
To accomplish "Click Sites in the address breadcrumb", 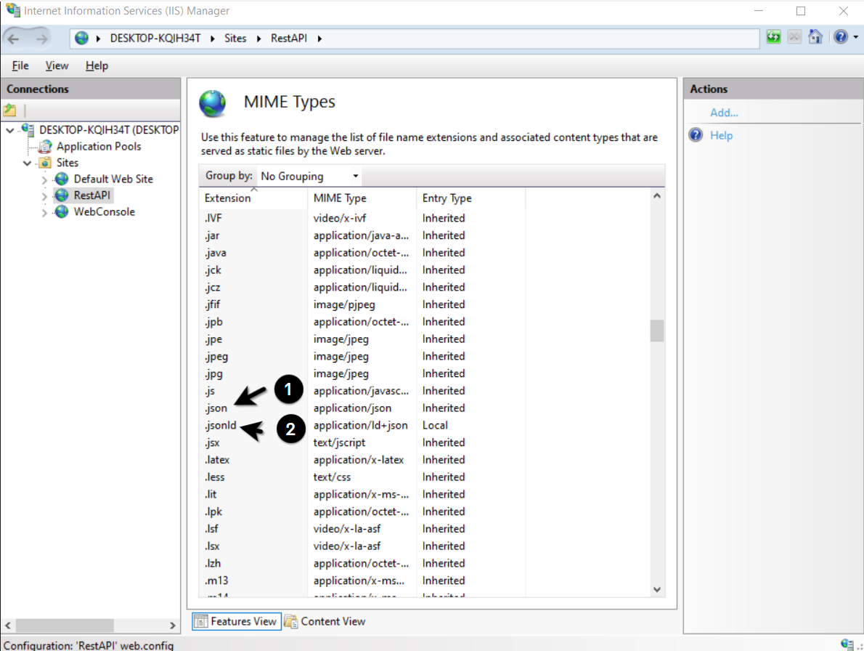I will [235, 38].
